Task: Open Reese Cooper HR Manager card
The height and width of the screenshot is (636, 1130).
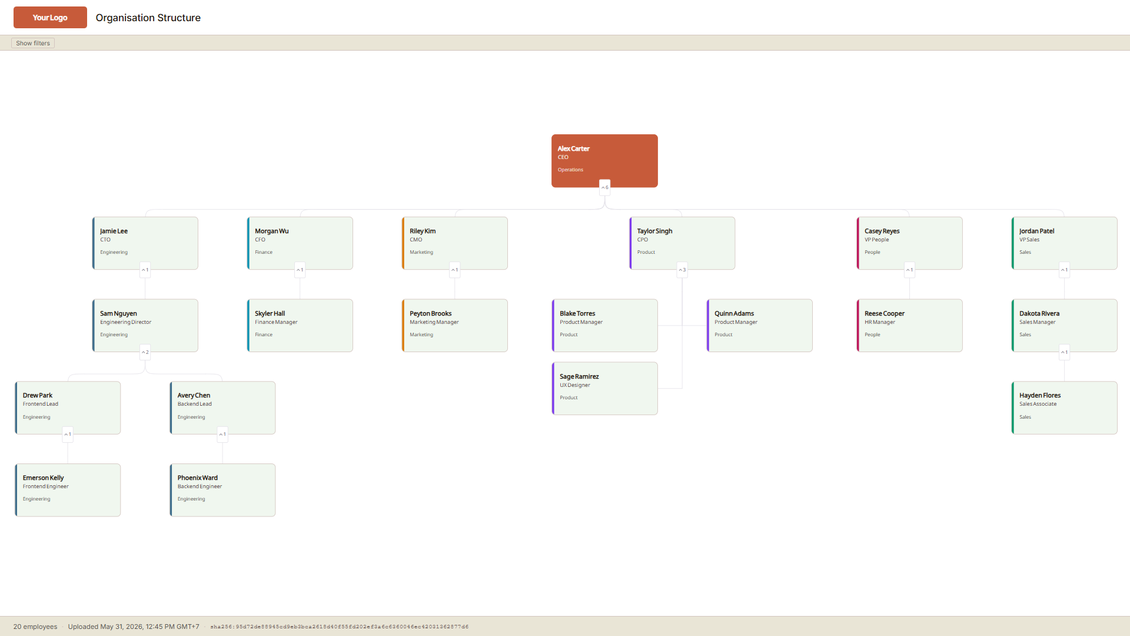Action: pyautogui.click(x=909, y=326)
